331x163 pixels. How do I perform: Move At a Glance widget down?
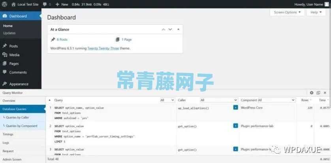click(x=170, y=29)
